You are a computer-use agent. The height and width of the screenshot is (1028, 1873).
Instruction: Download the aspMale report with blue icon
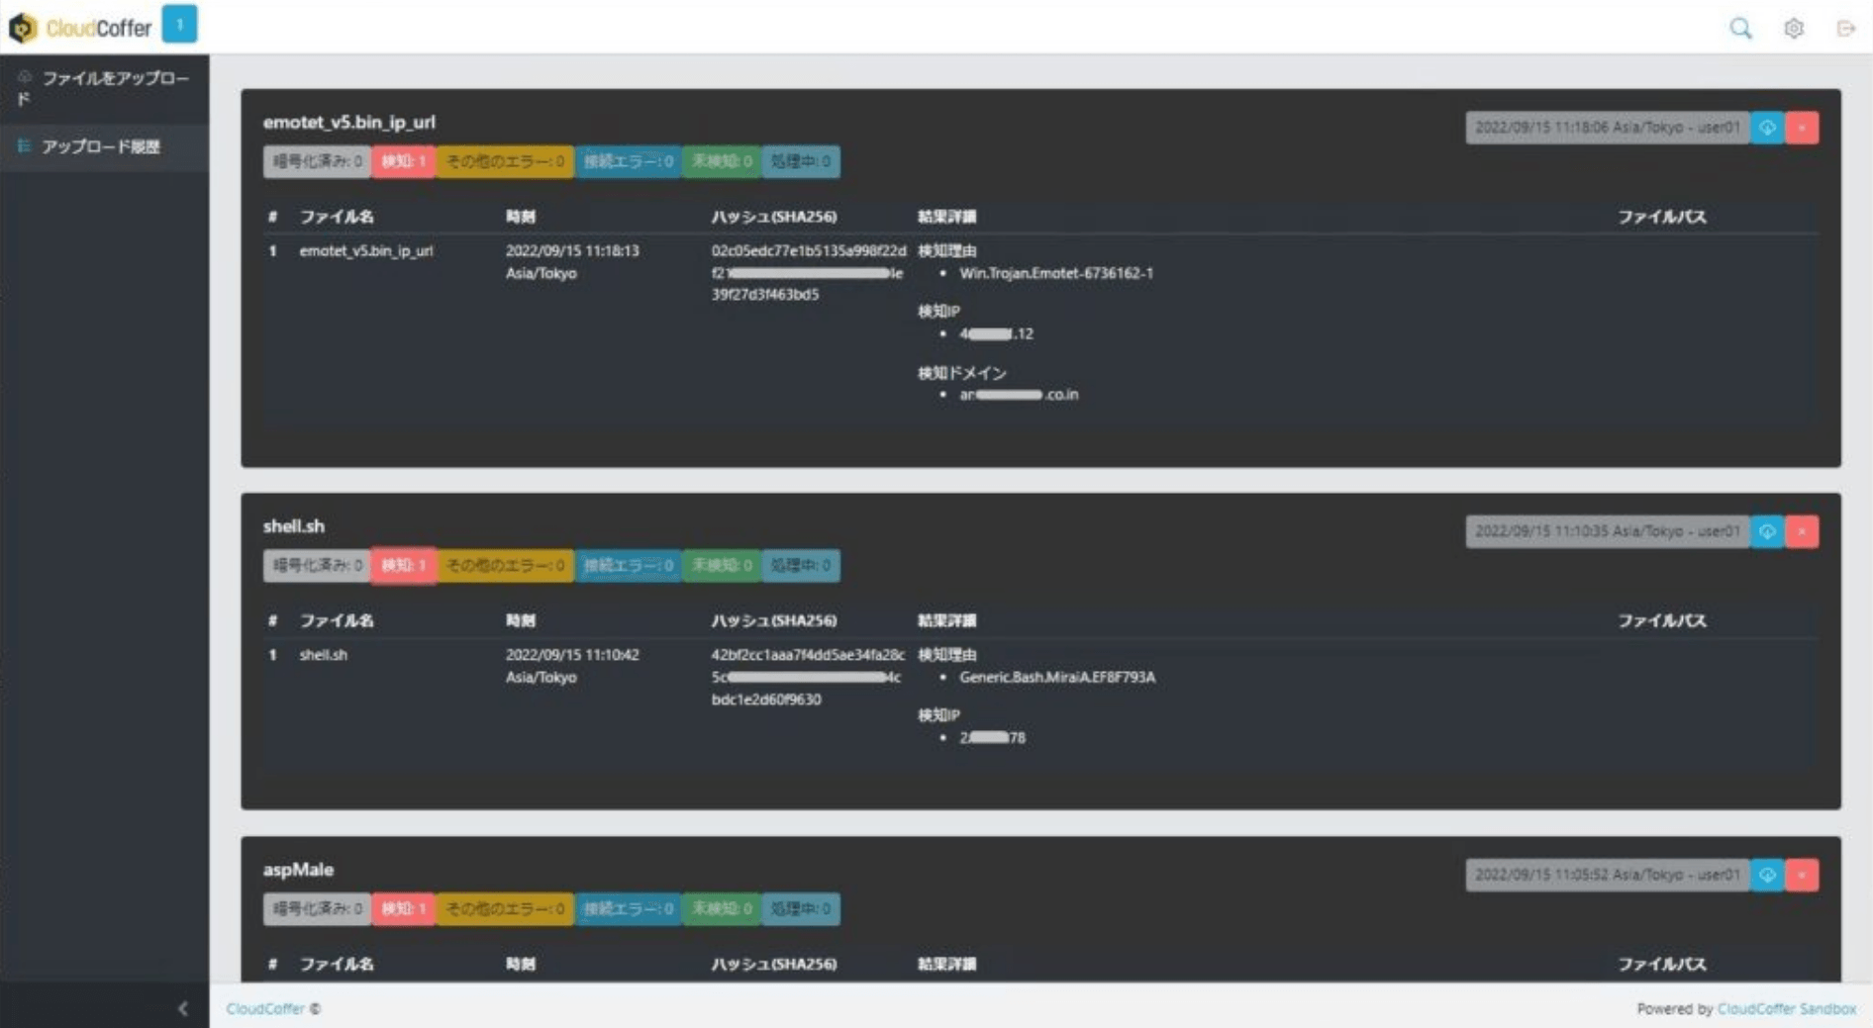pyautogui.click(x=1767, y=875)
